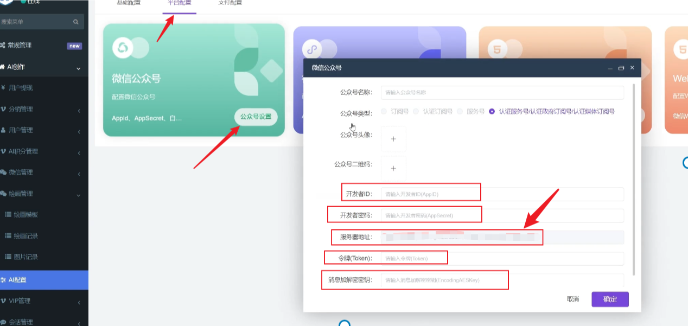The width and height of the screenshot is (688, 326).
Task: Expand the 微信管理 submenu arrow
Action: [79, 174]
